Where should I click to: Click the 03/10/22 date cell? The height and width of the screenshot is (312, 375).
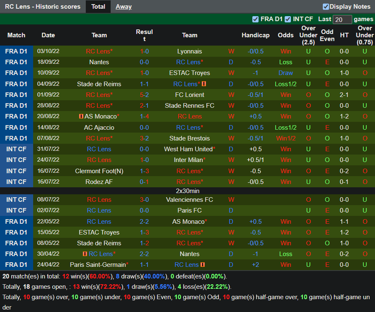(x=48, y=51)
